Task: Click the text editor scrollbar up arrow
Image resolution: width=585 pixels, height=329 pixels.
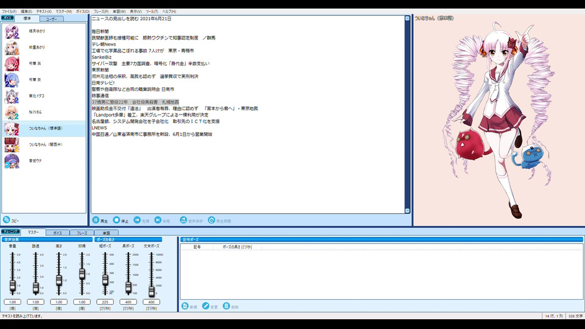Action: click(x=408, y=18)
